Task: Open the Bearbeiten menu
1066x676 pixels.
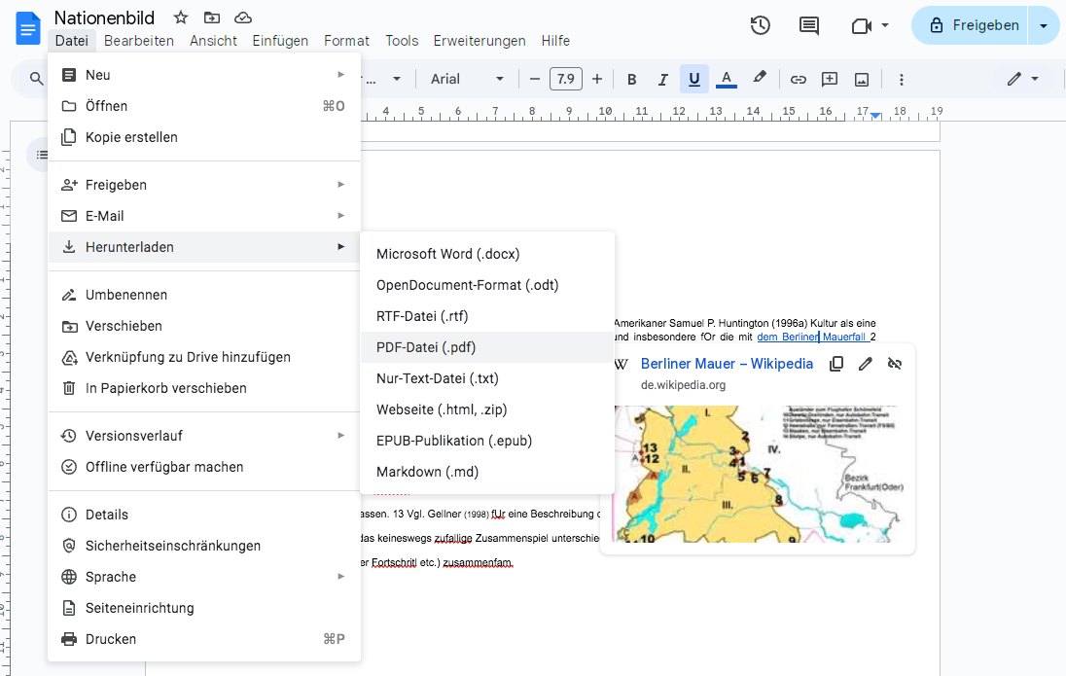Action: (x=139, y=41)
